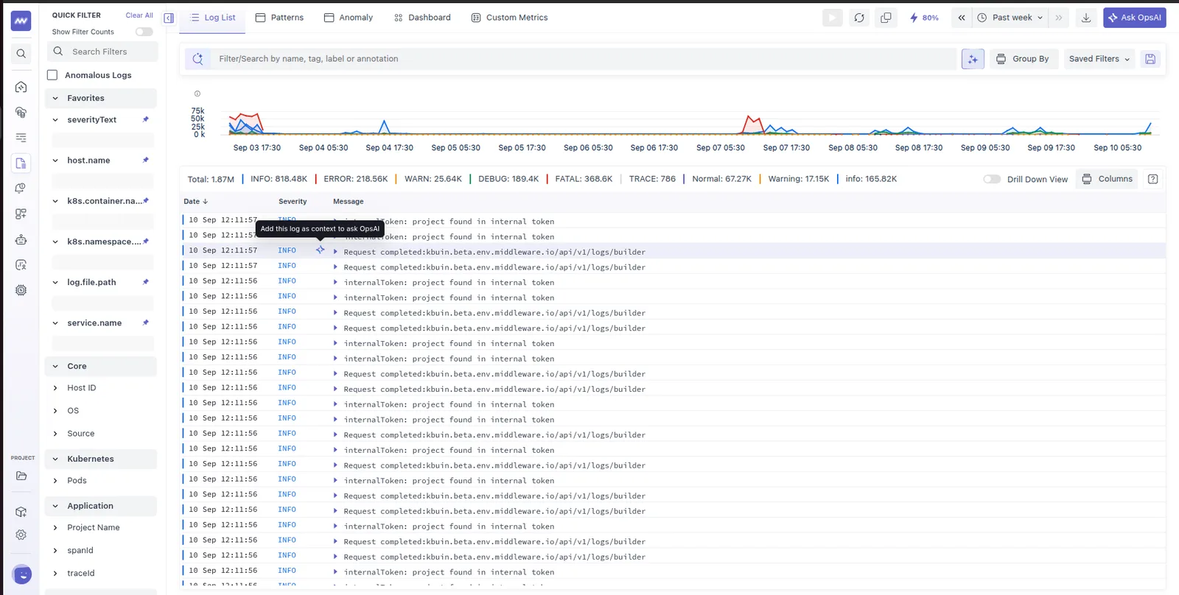
Task: Click the help question-mark icon near Columns
Action: (1153, 179)
